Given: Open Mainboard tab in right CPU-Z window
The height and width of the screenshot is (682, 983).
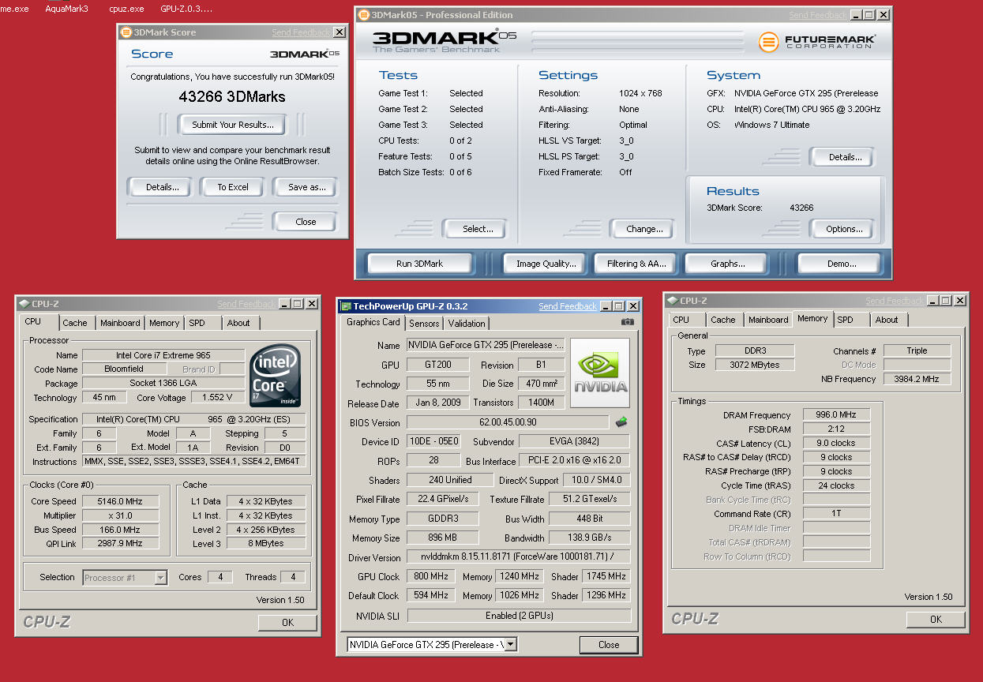Looking at the screenshot, I should [x=768, y=320].
